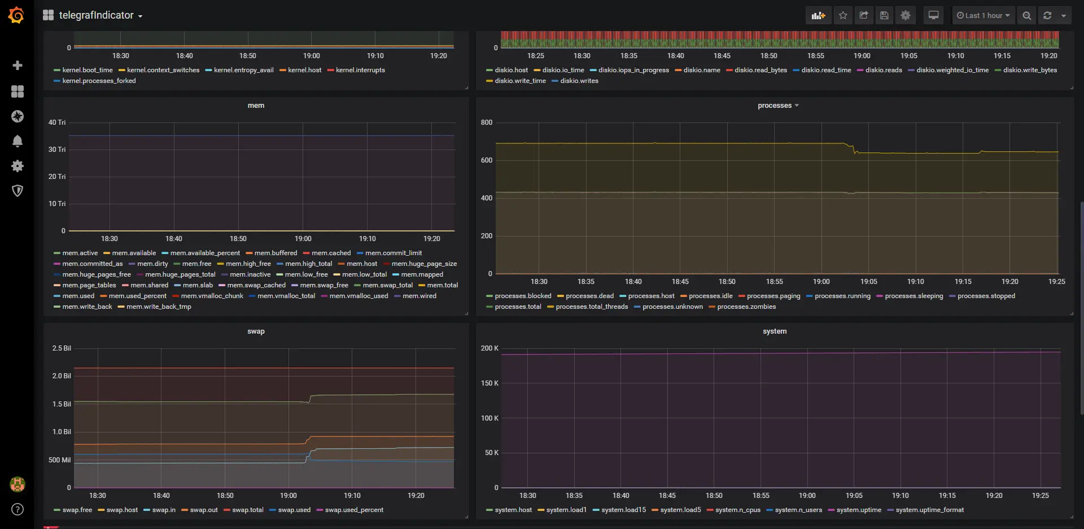Viewport: 1084px width, 529px height.
Task: Open the swap panel title menu
Action: tap(256, 331)
